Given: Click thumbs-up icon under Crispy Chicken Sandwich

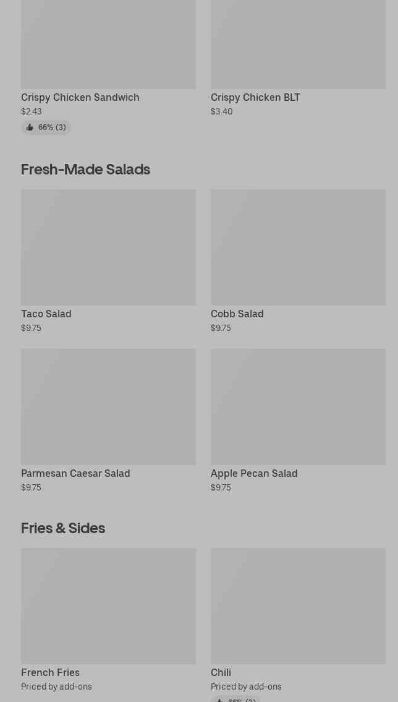Looking at the screenshot, I should pyautogui.click(x=30, y=127).
